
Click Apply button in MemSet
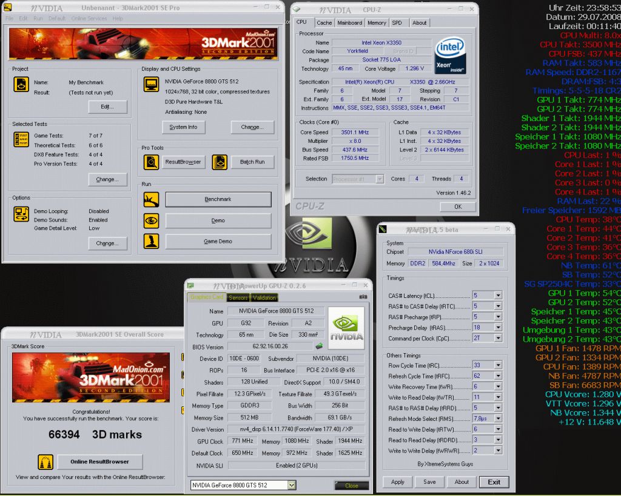tap(398, 481)
